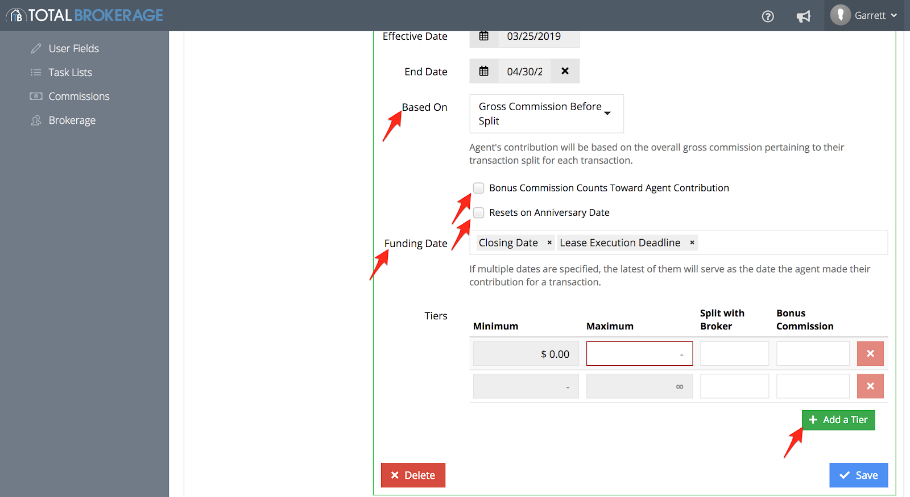Click first tier Bonus Commission field

pos(813,354)
